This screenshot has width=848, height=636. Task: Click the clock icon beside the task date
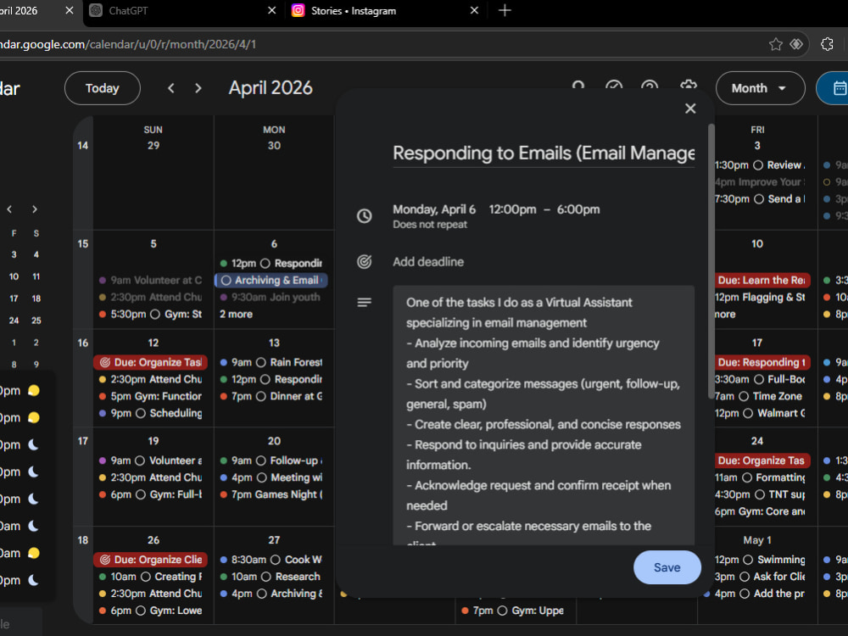pos(365,215)
